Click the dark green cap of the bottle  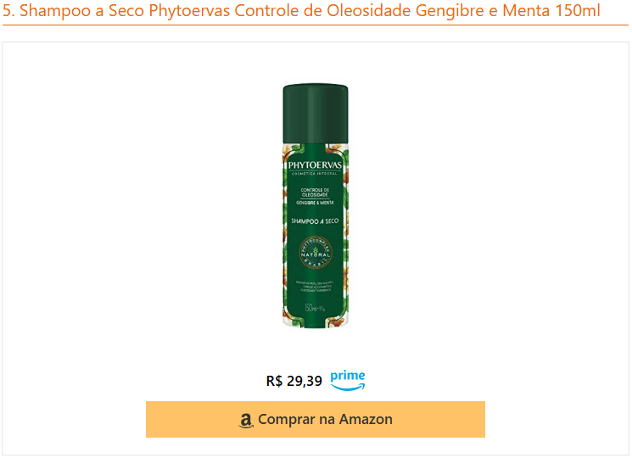pyautogui.click(x=316, y=114)
